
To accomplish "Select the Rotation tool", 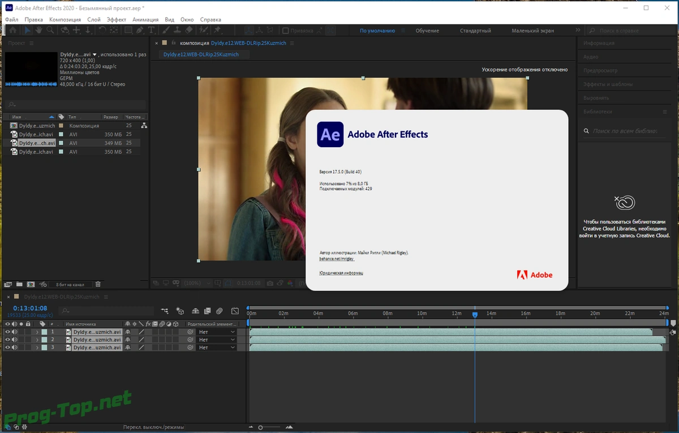I will (102, 30).
